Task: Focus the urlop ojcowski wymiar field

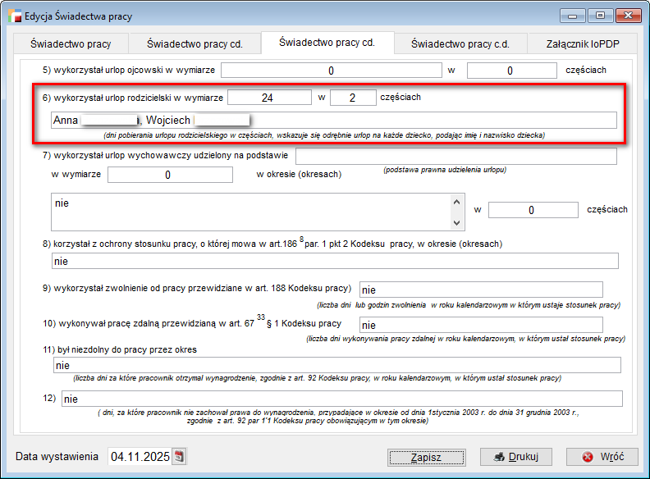Action: point(331,71)
